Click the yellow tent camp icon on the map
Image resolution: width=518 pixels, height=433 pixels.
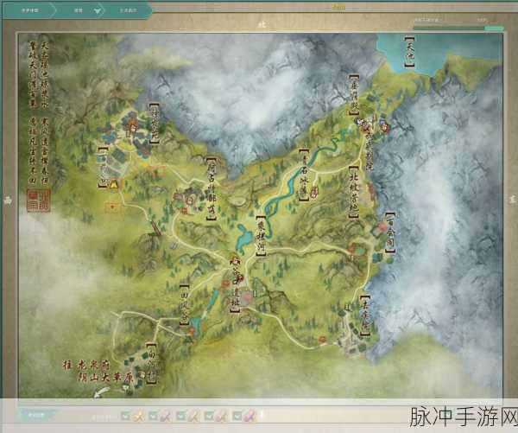[115, 183]
